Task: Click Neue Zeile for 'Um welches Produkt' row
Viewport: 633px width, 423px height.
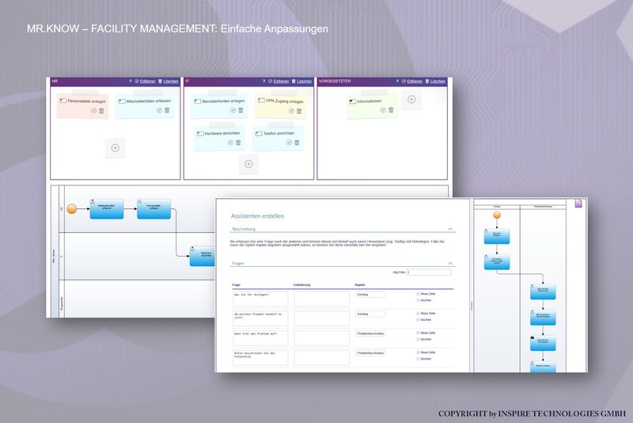Action: pos(426,313)
